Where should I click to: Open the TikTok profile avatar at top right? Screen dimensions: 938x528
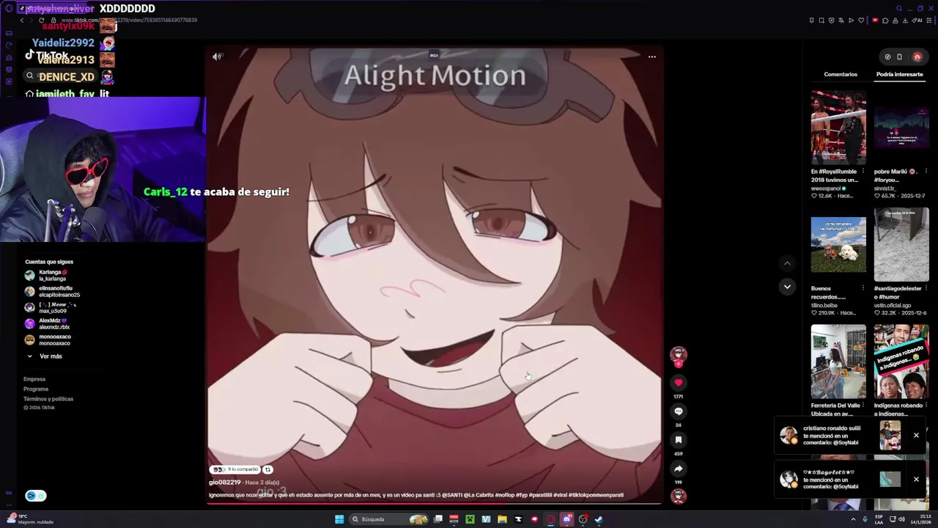tap(917, 56)
